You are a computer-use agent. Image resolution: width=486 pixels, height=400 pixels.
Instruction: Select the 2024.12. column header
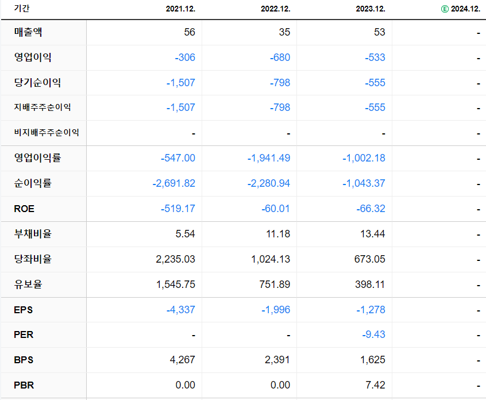(x=465, y=9)
